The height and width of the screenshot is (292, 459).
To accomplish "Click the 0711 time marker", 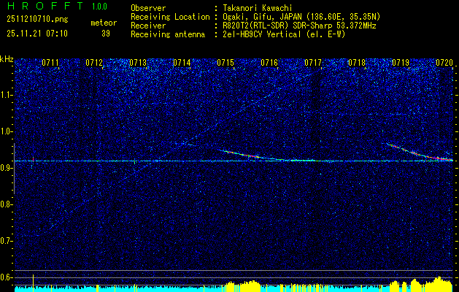I will click(50, 64).
